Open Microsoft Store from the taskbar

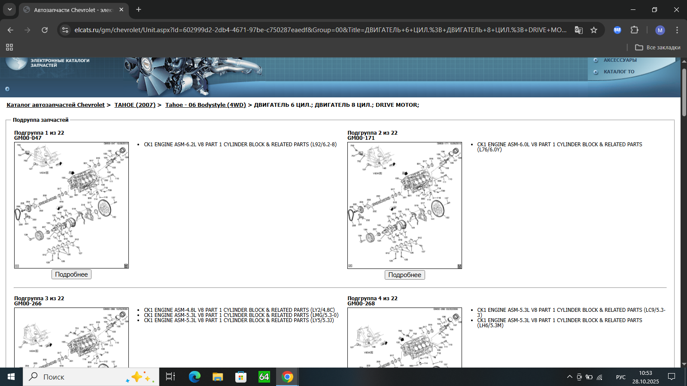[x=241, y=377]
